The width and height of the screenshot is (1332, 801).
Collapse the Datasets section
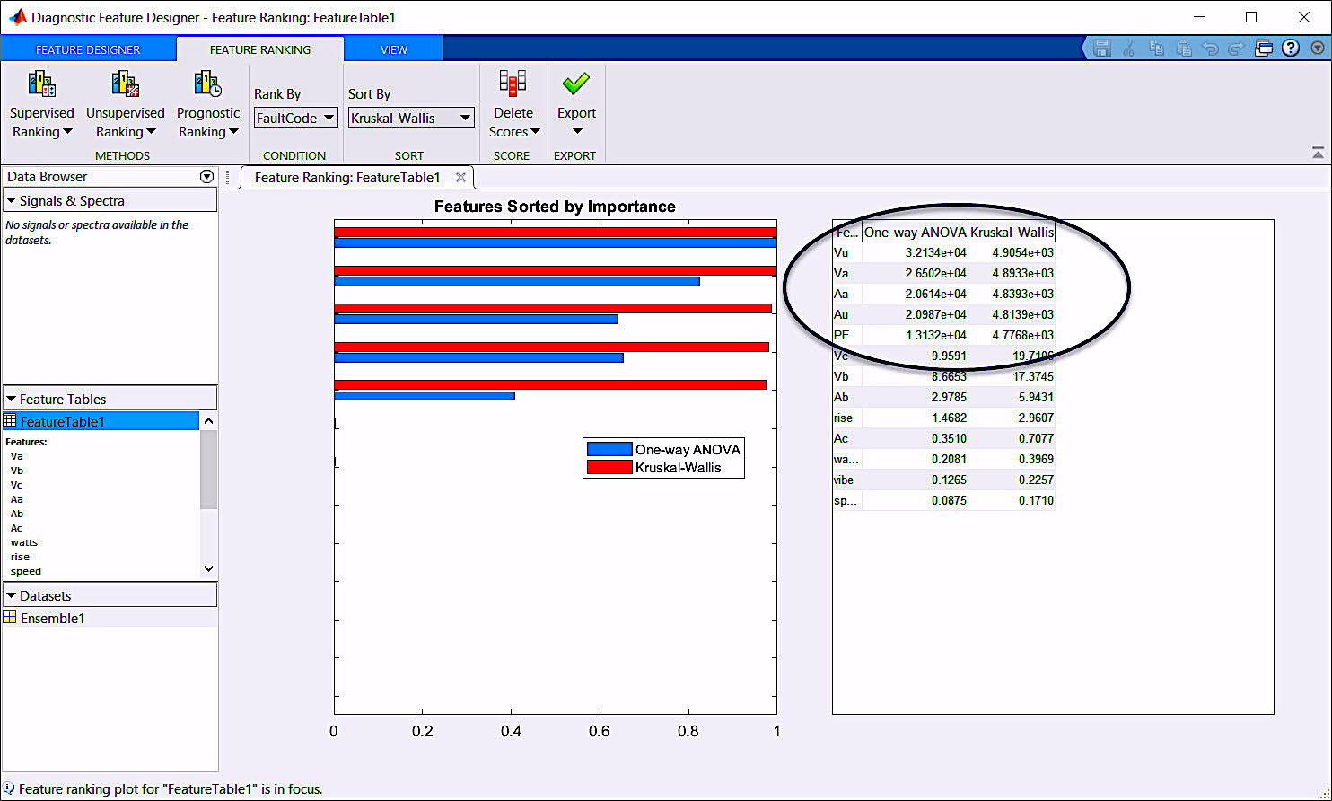tap(12, 596)
